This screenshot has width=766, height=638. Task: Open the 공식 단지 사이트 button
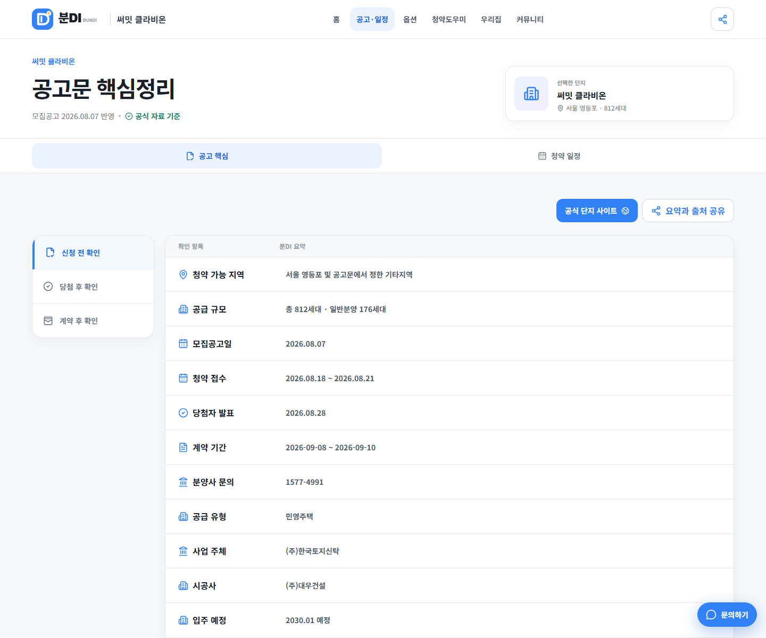pyautogui.click(x=597, y=211)
